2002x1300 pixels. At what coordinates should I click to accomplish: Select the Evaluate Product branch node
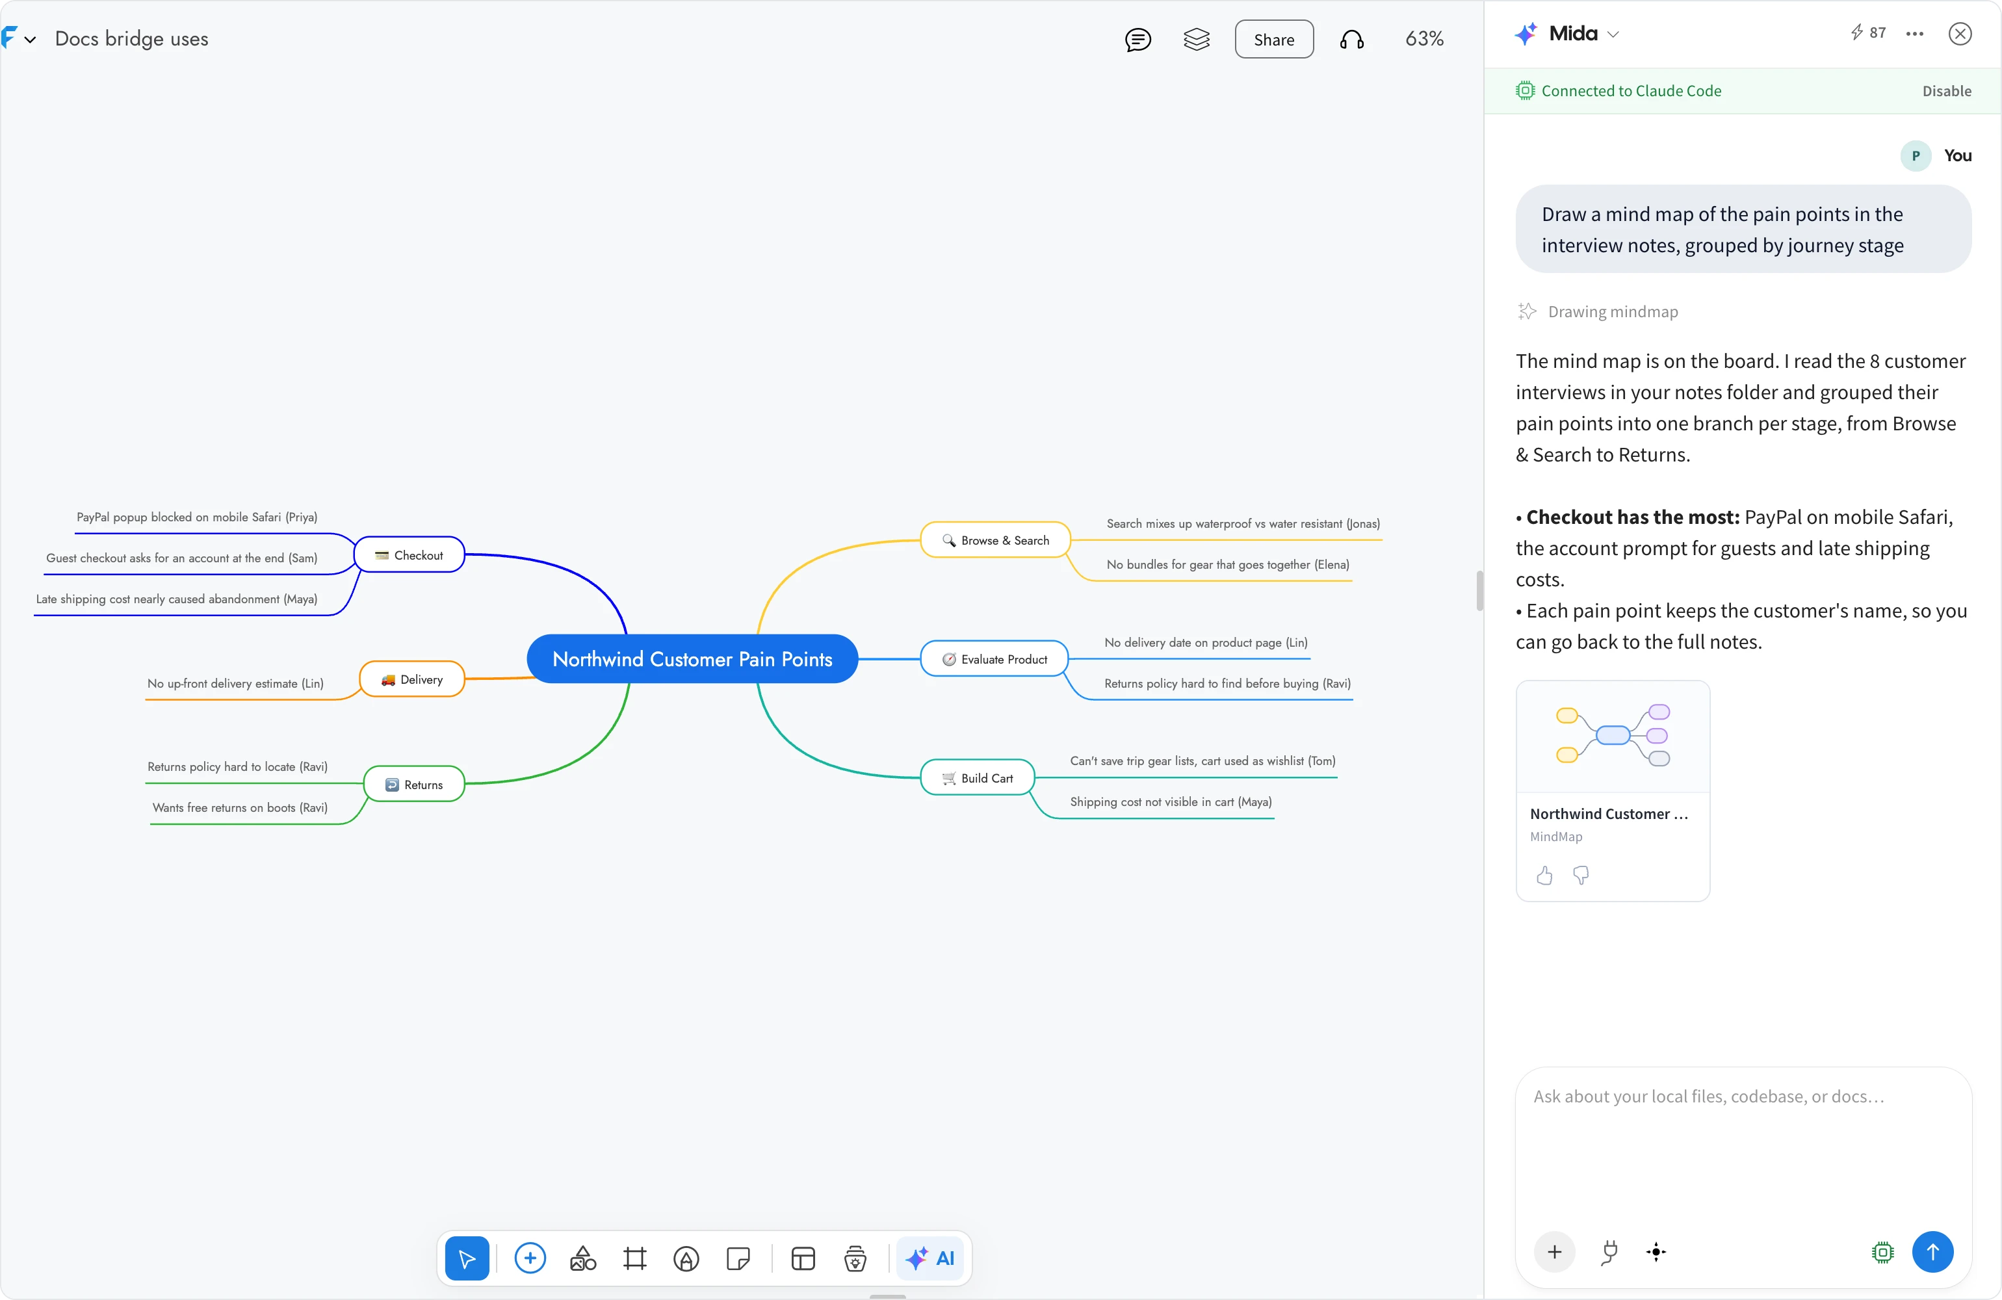(x=994, y=659)
